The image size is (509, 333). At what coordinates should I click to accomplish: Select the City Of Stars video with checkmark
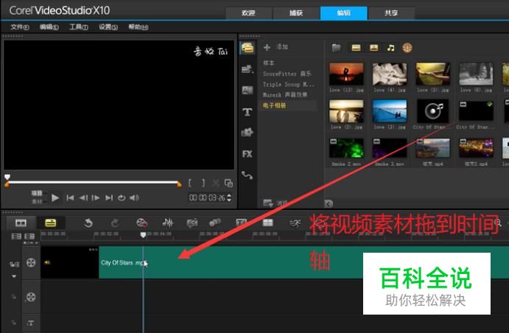[x=476, y=111]
